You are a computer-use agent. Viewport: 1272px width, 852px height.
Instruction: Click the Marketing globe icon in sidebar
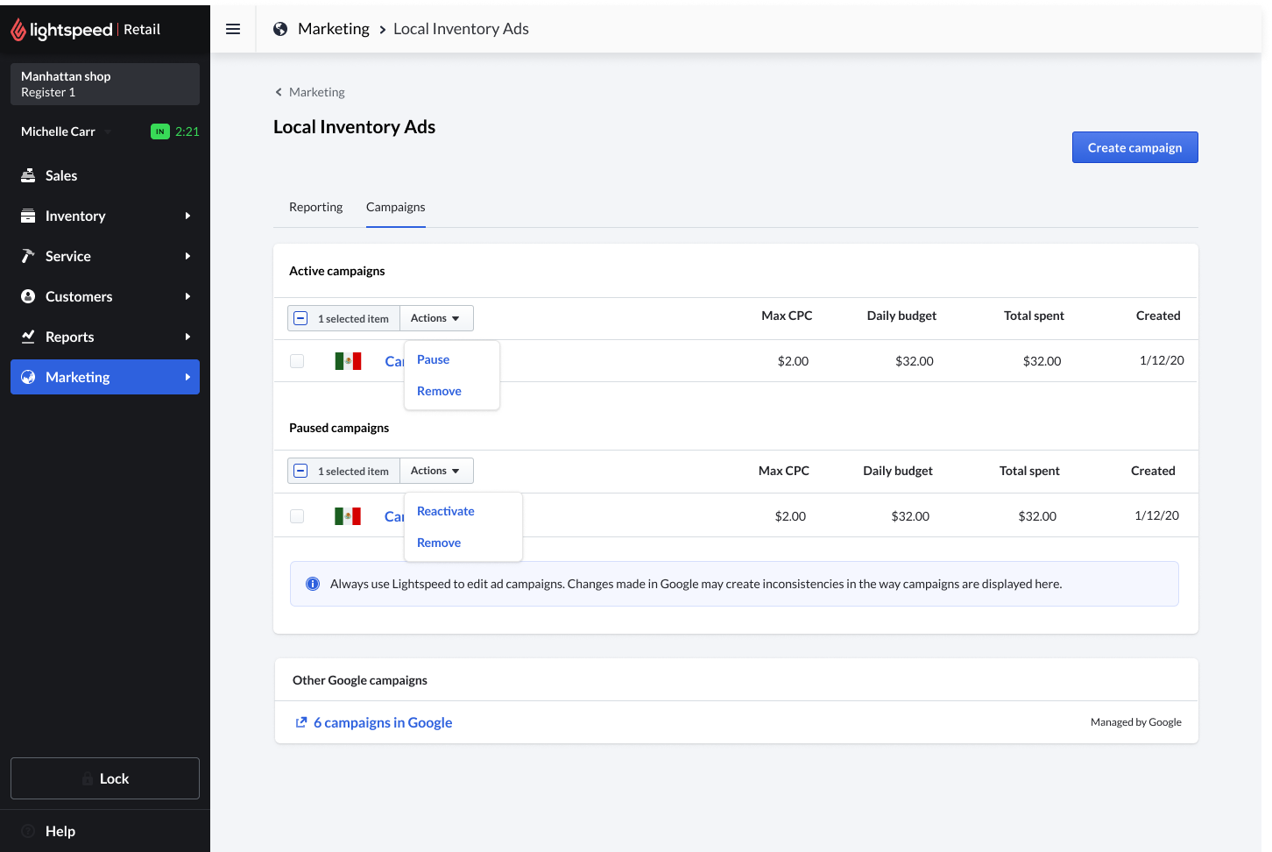(28, 377)
